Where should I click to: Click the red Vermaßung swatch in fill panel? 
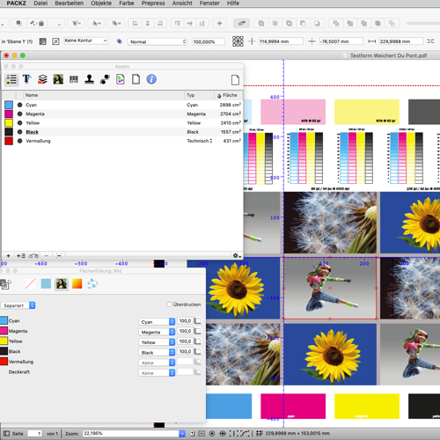point(4,362)
